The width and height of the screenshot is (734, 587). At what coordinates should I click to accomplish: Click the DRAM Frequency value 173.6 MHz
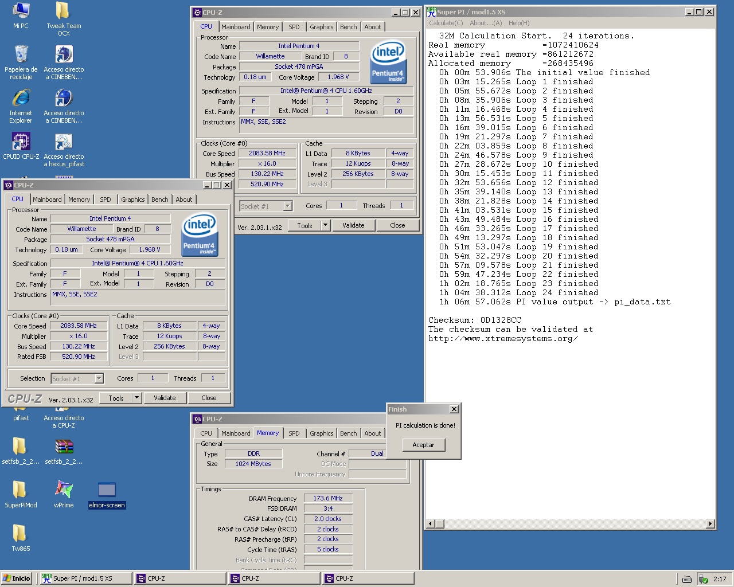tap(328, 499)
